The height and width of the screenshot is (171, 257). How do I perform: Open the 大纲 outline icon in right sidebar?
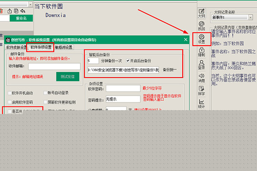(x=201, y=13)
